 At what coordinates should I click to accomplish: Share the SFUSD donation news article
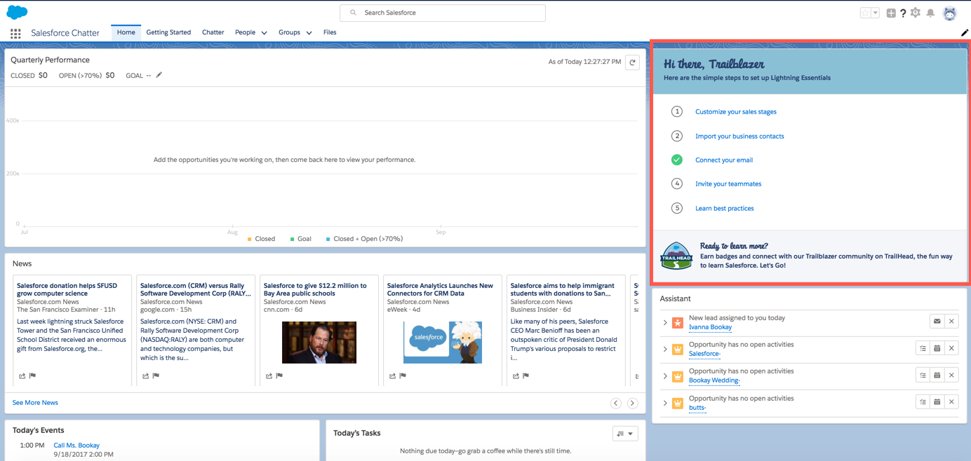click(22, 376)
